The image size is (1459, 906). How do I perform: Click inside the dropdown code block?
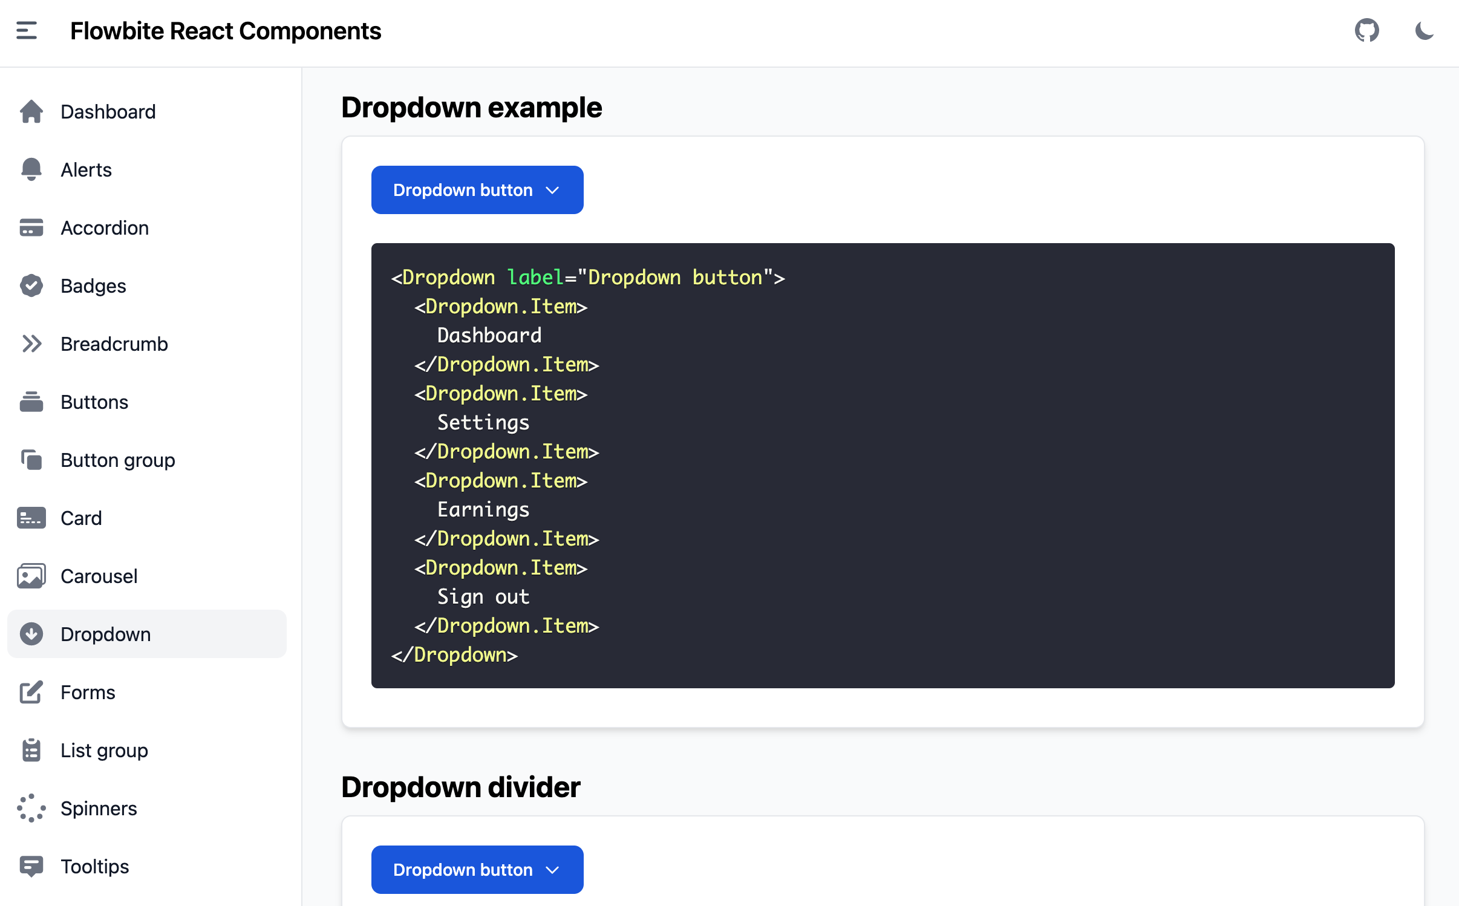[x=882, y=465]
